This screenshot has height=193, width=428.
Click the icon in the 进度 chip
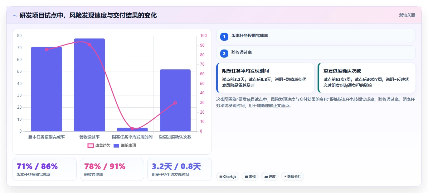pos(266,177)
